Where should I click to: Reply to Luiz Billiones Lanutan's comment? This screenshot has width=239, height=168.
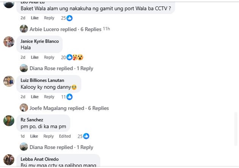coord(49,97)
